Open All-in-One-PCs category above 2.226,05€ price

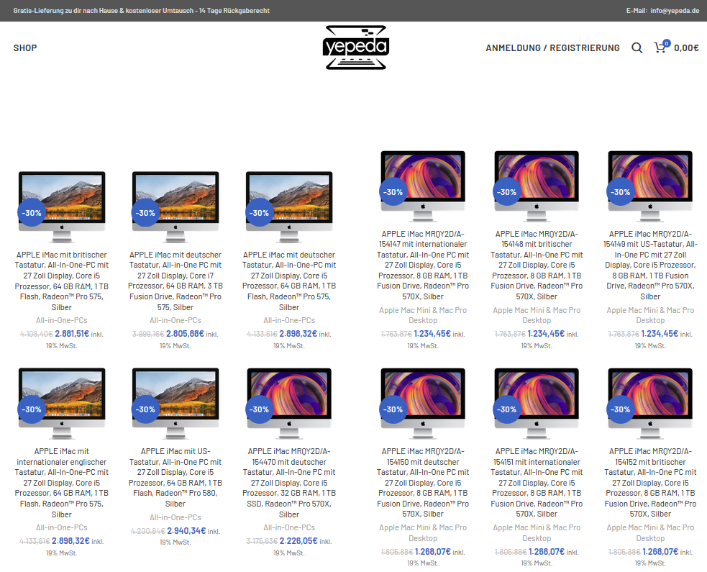pos(289,527)
